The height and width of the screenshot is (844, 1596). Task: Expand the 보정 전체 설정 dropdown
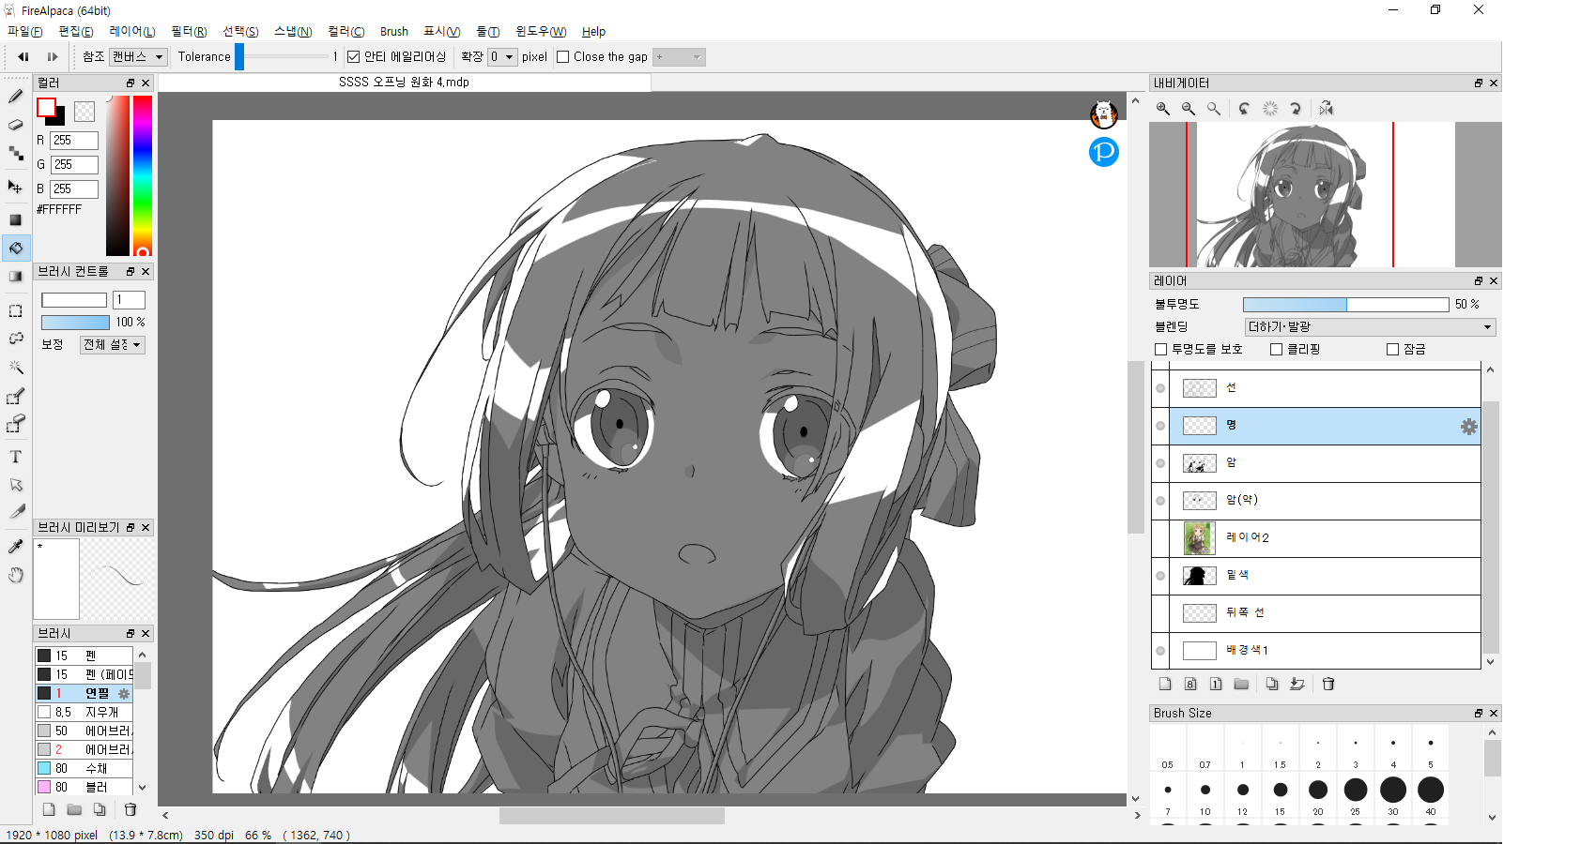(x=112, y=345)
